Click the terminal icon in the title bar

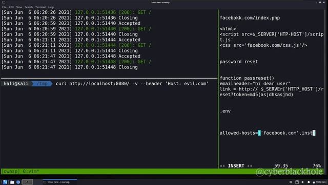coord(4,2)
